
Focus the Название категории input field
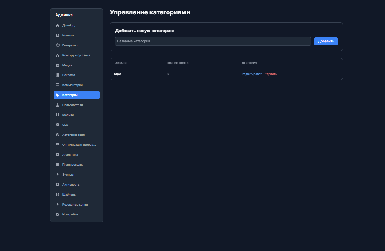tap(213, 41)
